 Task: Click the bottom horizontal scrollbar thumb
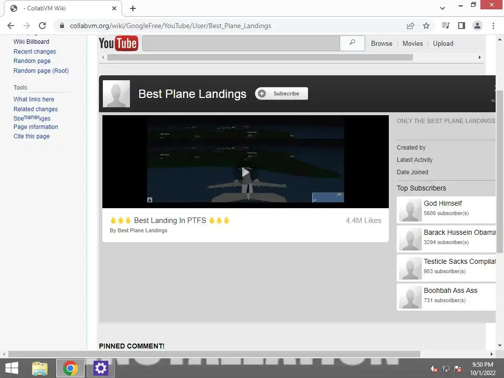pos(214,354)
